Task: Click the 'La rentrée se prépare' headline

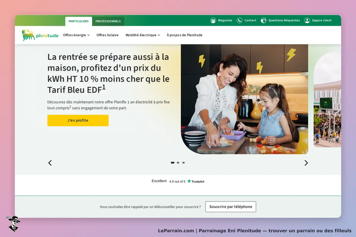Action: (109, 74)
